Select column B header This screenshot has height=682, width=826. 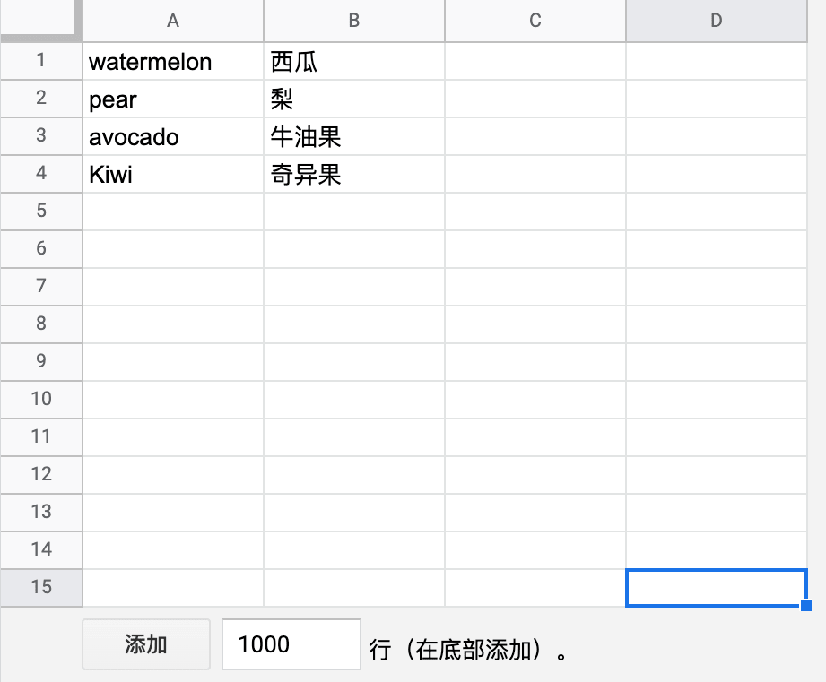point(354,21)
